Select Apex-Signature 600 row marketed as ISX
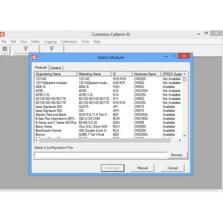The height and width of the screenshot is (223, 223). 108,111
